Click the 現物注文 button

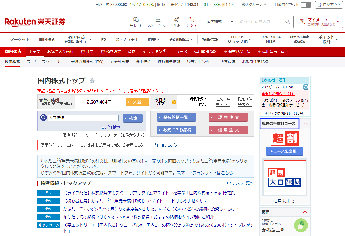coord(228,117)
